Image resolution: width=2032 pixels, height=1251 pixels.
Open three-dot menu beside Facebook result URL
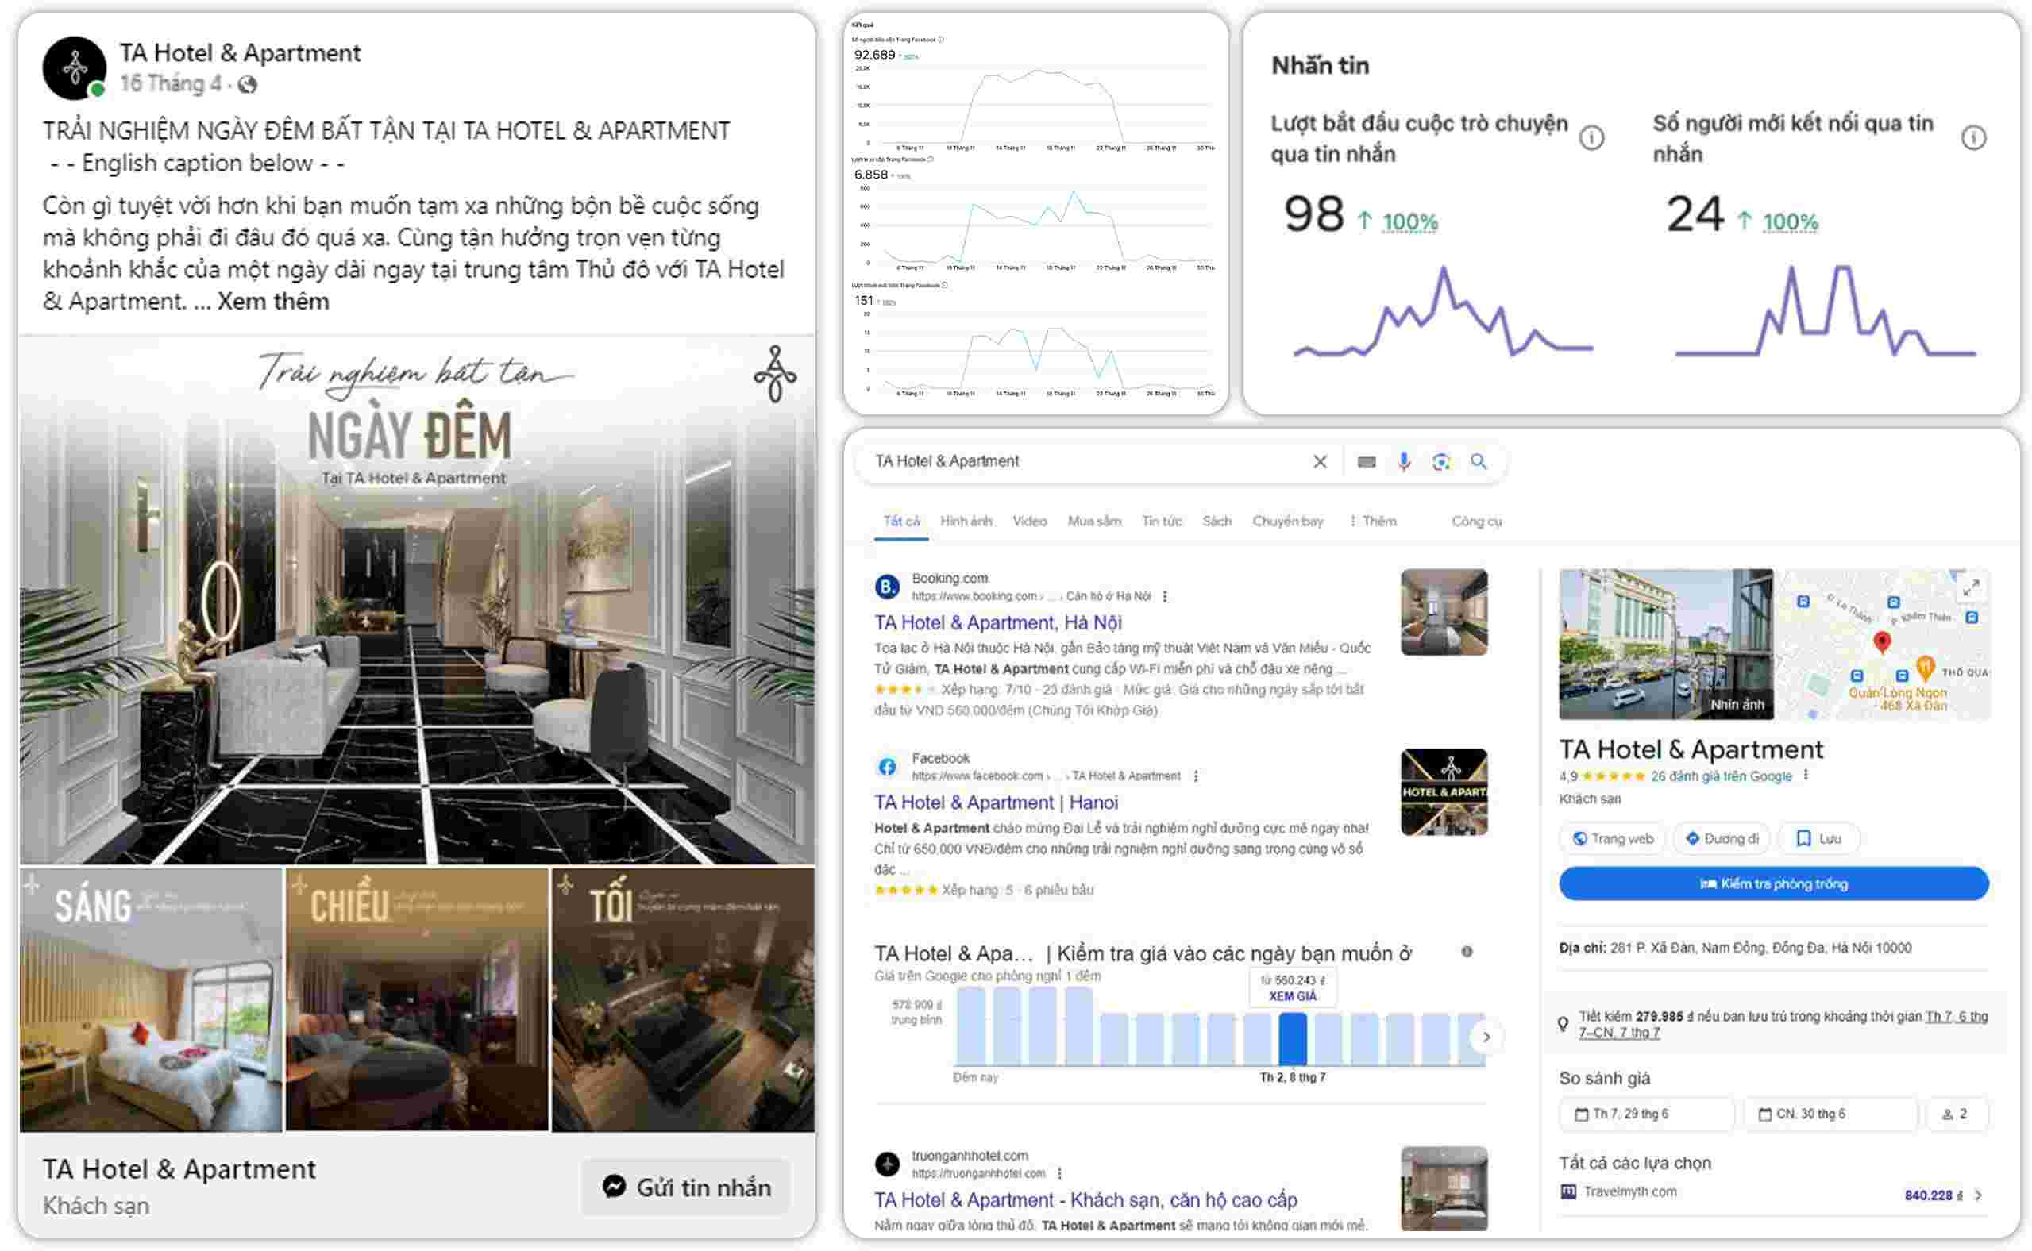pos(1195,776)
